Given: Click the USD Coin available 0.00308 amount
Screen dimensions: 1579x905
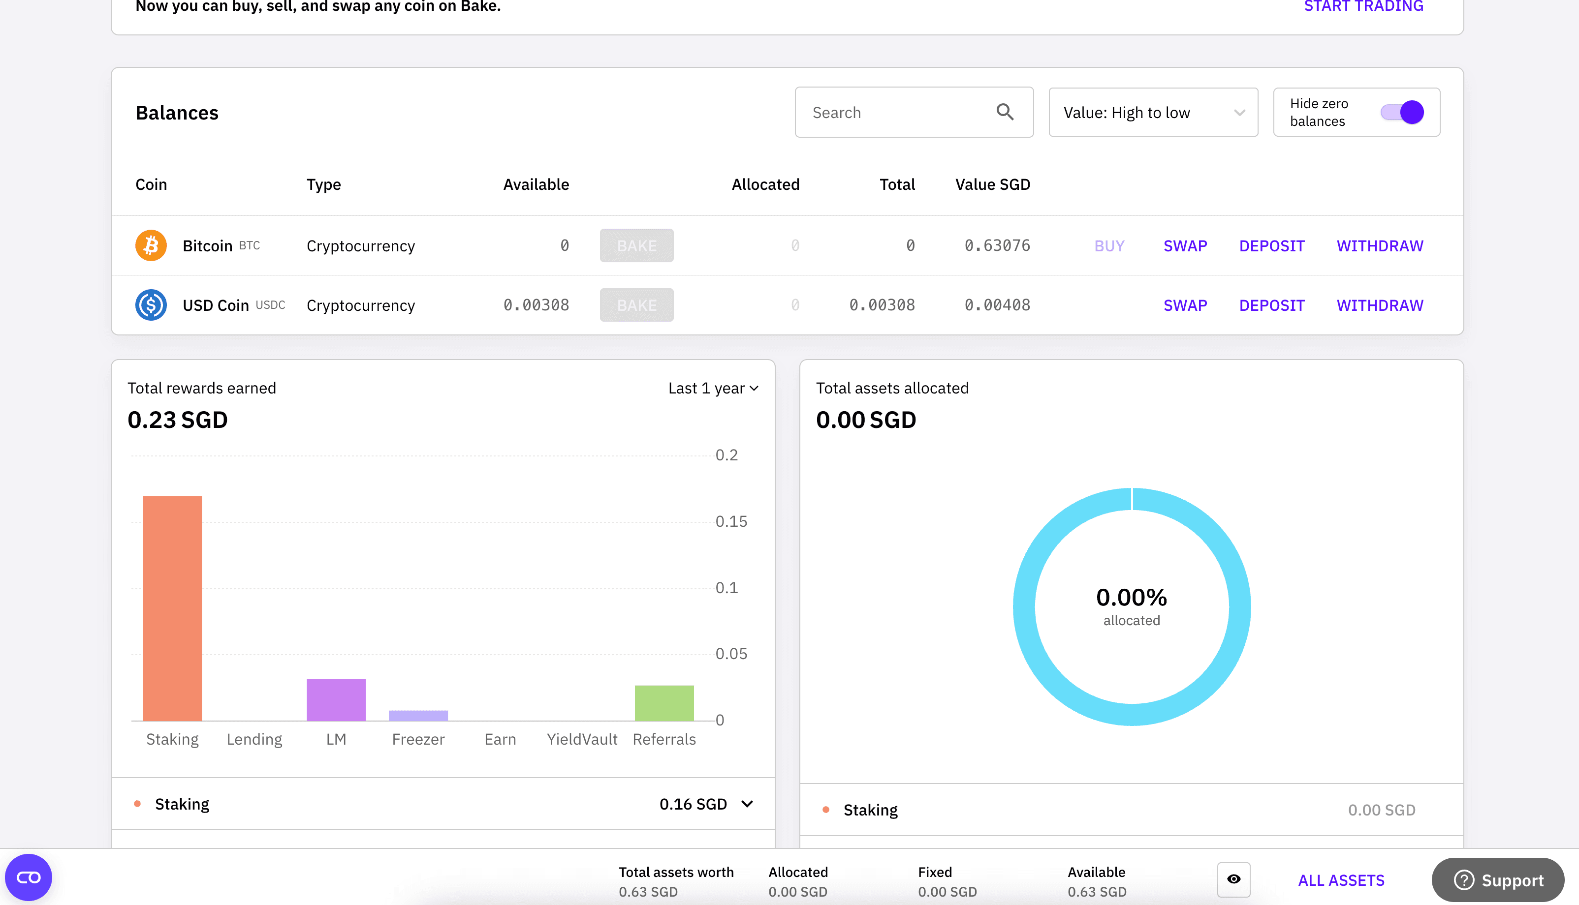Looking at the screenshot, I should (536, 305).
